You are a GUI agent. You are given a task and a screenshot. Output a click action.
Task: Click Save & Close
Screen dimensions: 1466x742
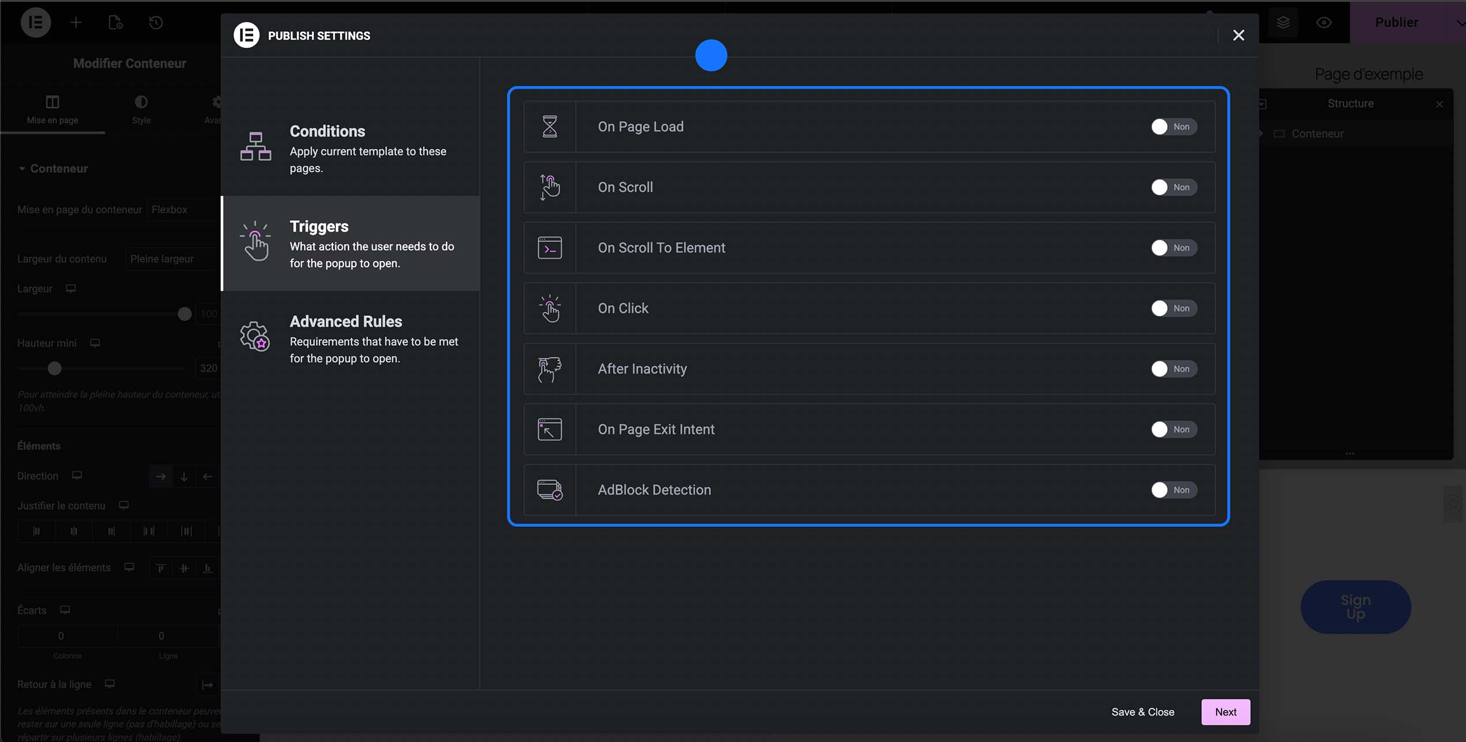[1142, 712]
